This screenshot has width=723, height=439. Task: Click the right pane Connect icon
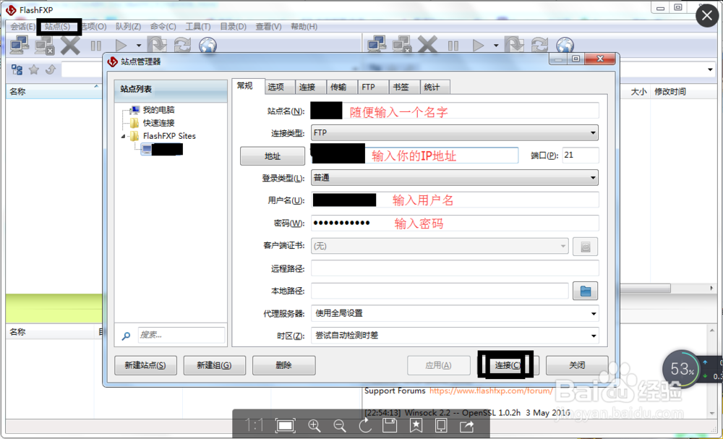[x=377, y=45]
